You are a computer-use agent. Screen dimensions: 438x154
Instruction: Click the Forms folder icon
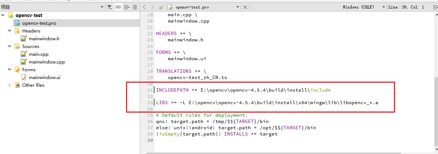(x=17, y=70)
